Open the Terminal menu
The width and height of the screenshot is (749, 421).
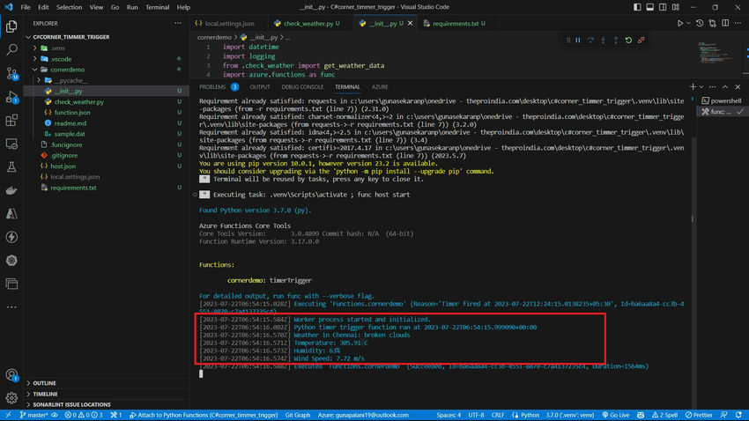click(158, 7)
